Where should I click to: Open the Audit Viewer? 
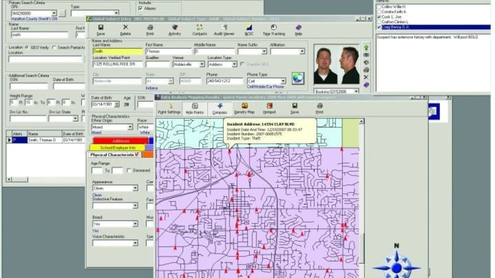tap(224, 30)
